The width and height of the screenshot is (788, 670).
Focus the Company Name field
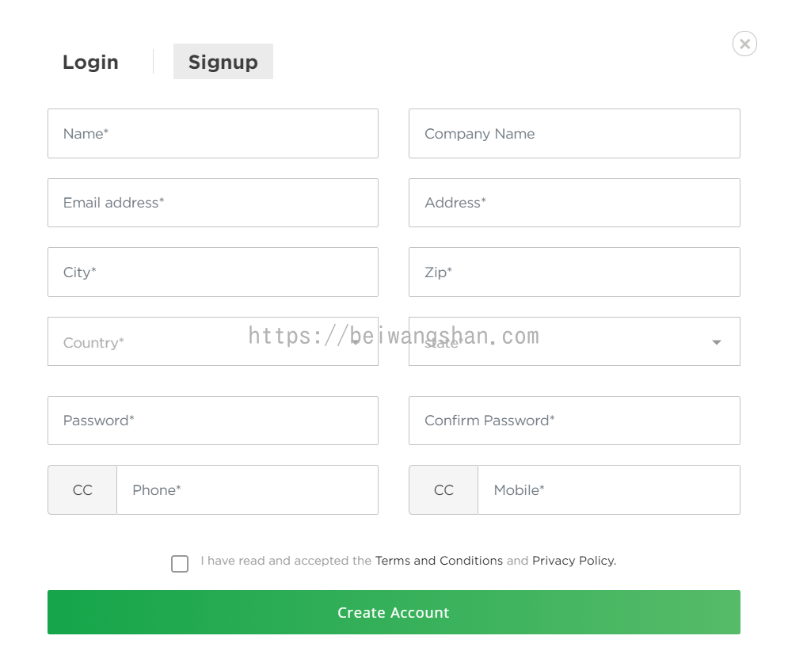click(574, 134)
